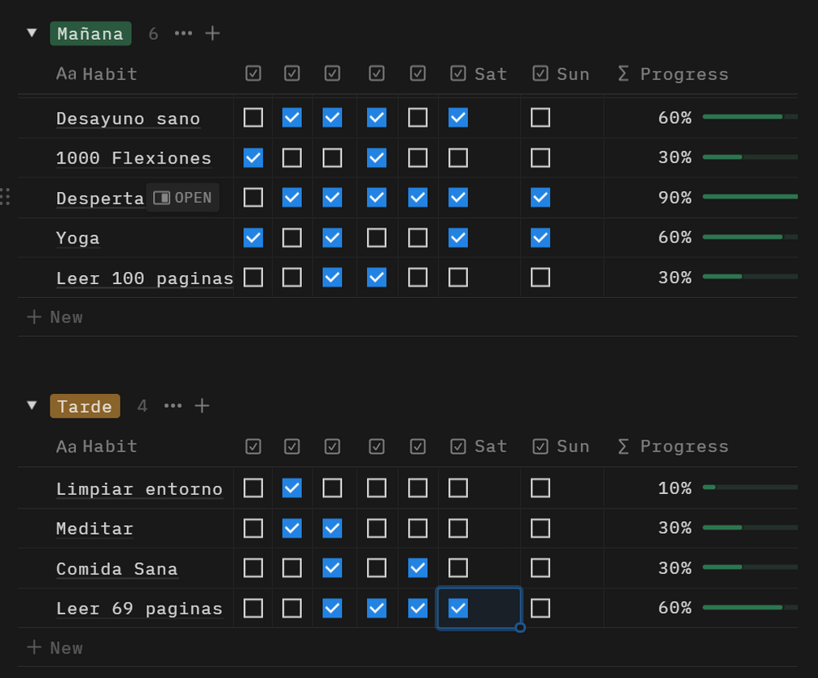Select the Tarde group tag label
Viewport: 818px width, 678px height.
coord(85,405)
